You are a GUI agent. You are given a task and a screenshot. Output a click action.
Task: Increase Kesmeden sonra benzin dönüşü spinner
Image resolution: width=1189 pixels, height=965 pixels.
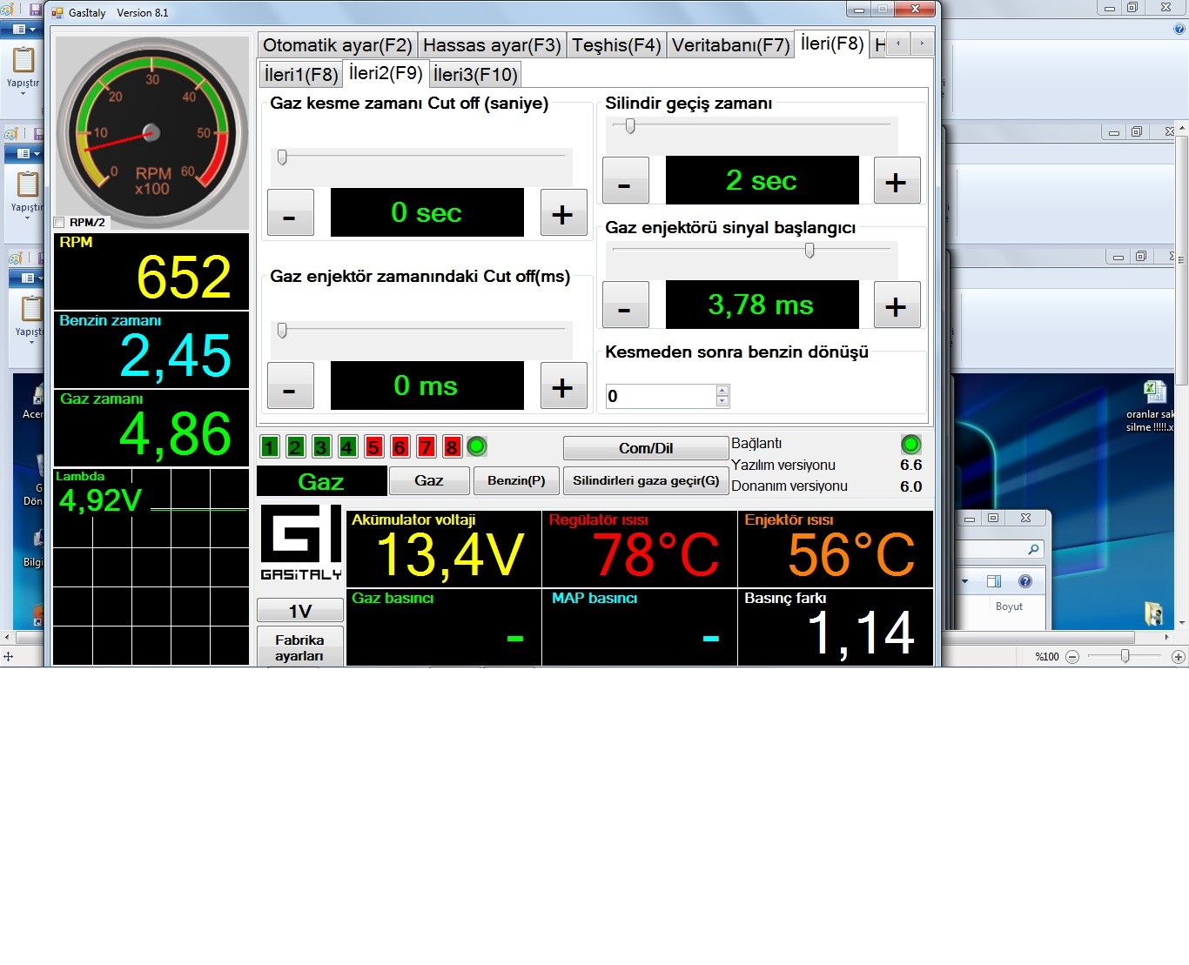(722, 391)
